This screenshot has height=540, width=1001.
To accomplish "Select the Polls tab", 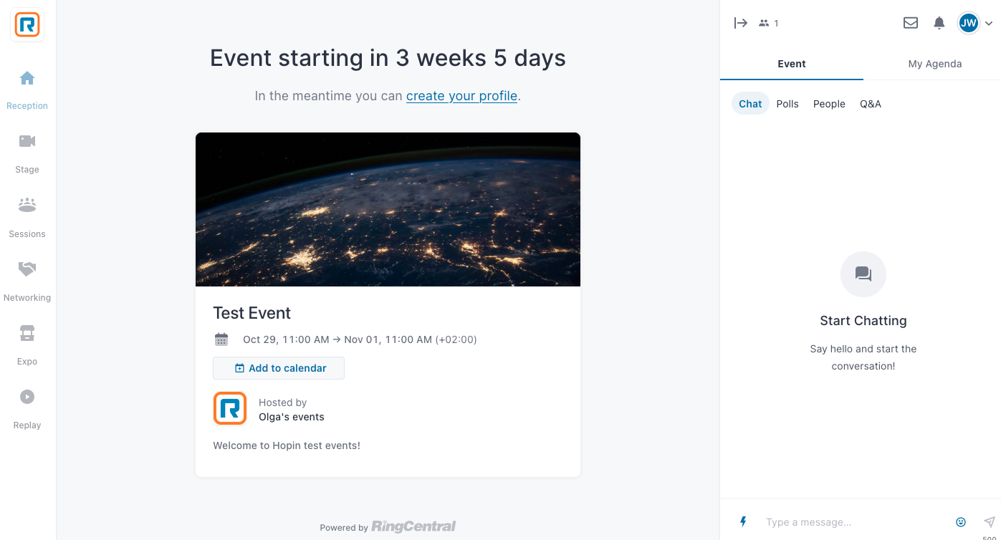I will pyautogui.click(x=787, y=104).
